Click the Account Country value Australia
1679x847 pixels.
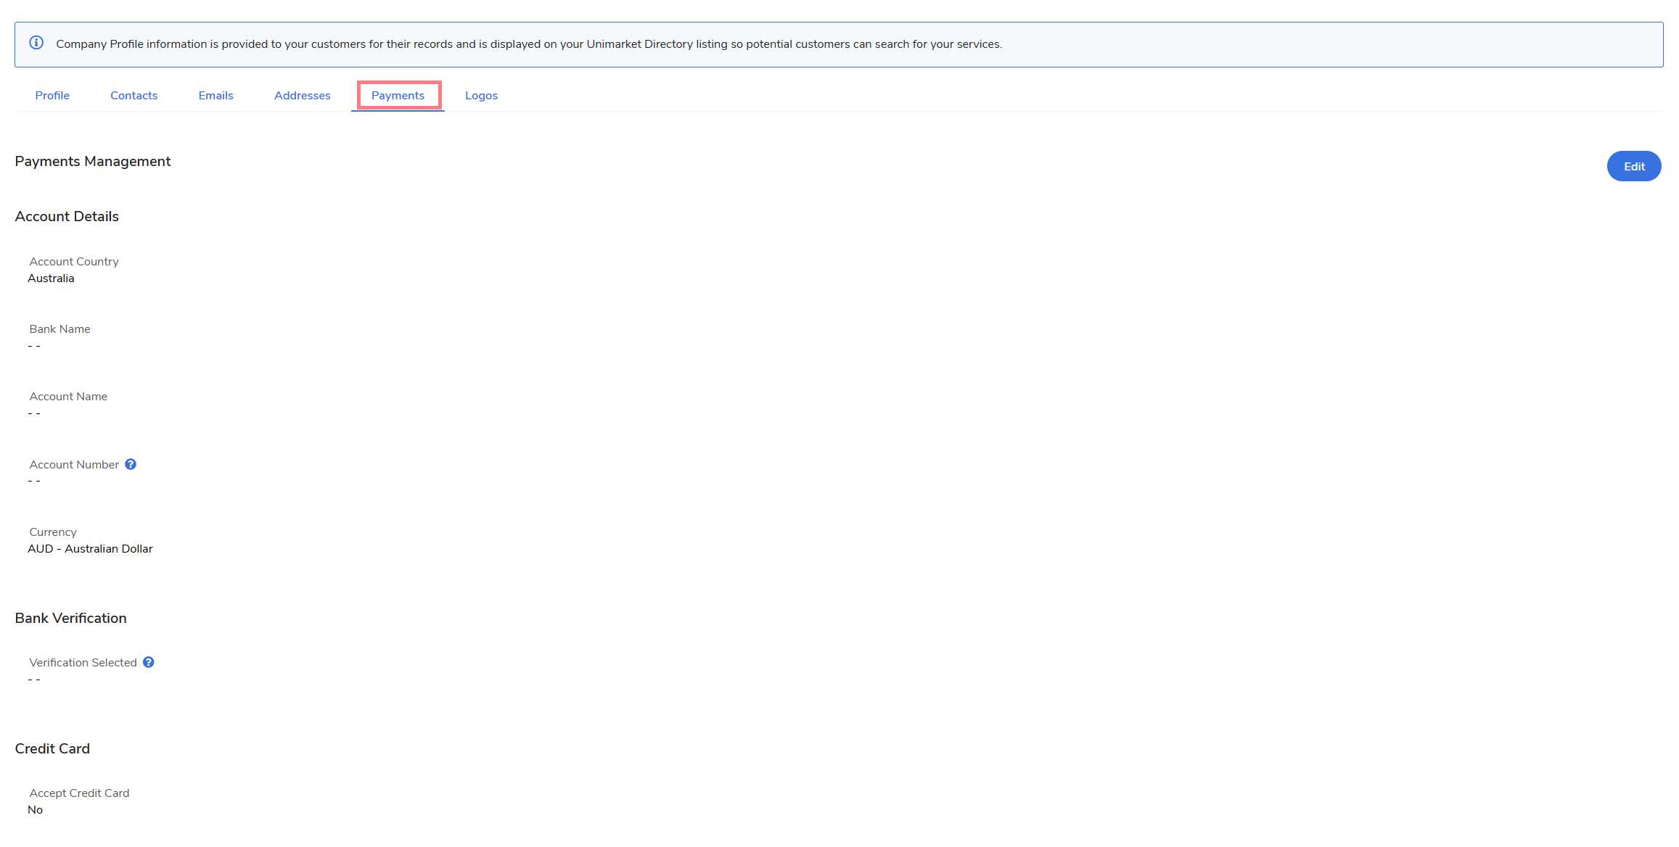[51, 278]
